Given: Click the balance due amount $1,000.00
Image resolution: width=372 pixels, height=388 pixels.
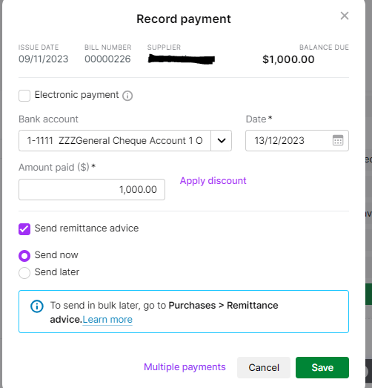Looking at the screenshot, I should pos(288,59).
